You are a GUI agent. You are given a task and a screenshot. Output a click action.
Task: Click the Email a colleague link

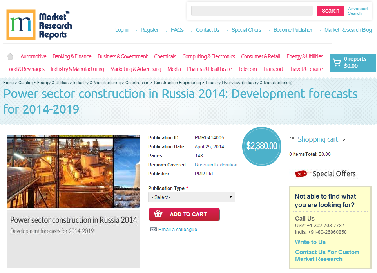[178, 230]
